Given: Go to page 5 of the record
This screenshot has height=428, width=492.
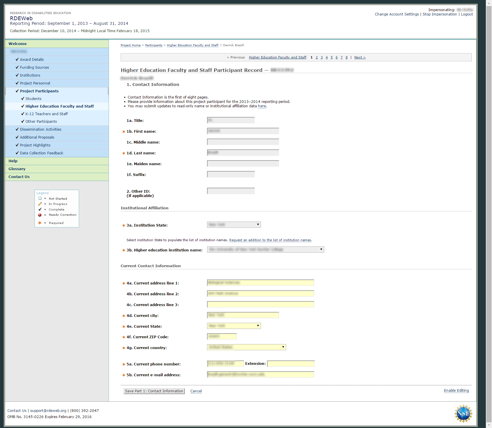Looking at the screenshot, I should [x=332, y=57].
